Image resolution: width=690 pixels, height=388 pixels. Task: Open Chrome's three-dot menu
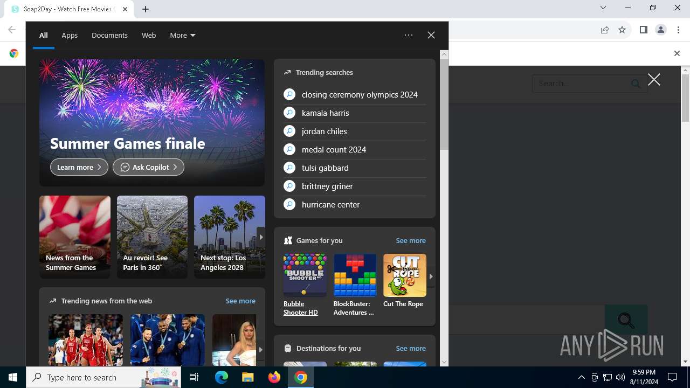(678, 30)
